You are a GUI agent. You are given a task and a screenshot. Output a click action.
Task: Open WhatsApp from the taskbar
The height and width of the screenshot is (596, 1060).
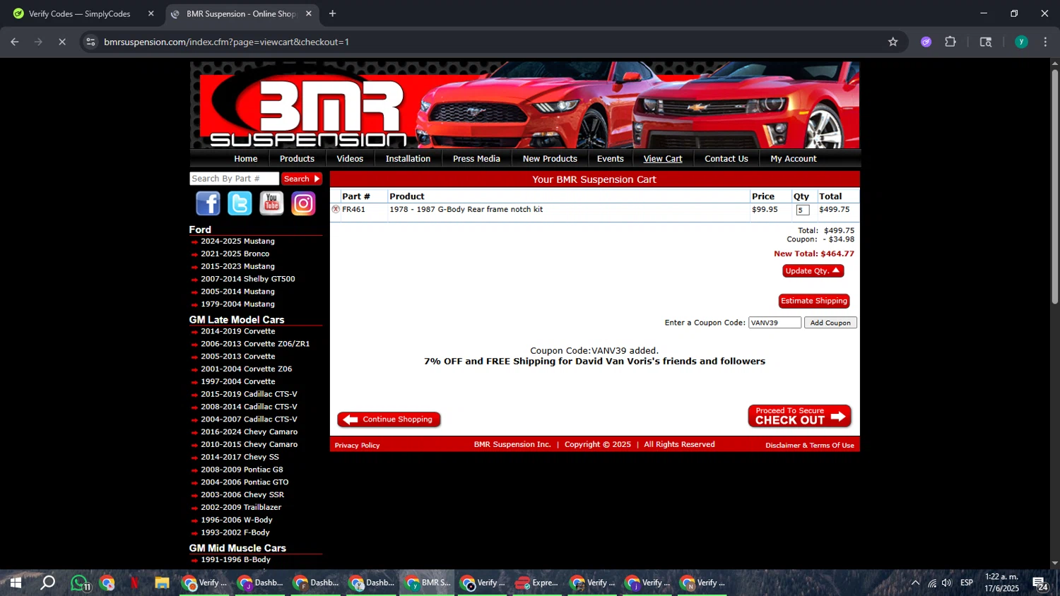click(79, 583)
